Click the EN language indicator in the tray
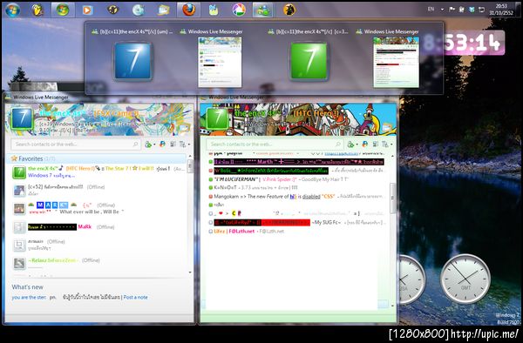 click(x=431, y=10)
